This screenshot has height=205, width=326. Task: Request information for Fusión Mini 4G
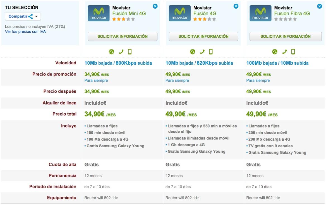coord(123,36)
